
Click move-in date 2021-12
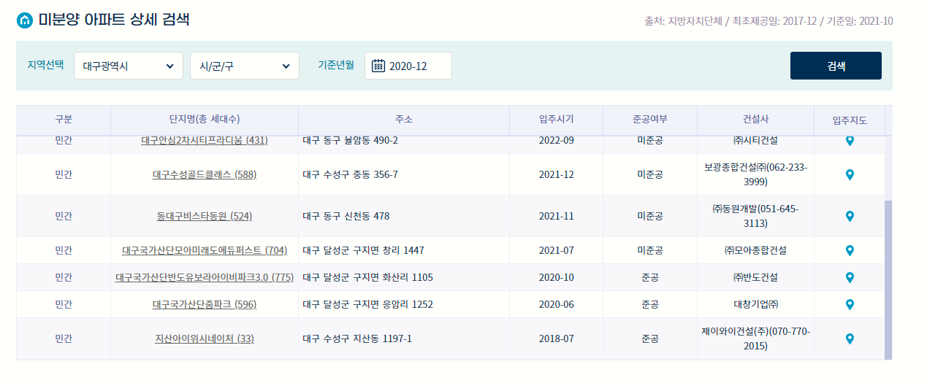click(556, 174)
